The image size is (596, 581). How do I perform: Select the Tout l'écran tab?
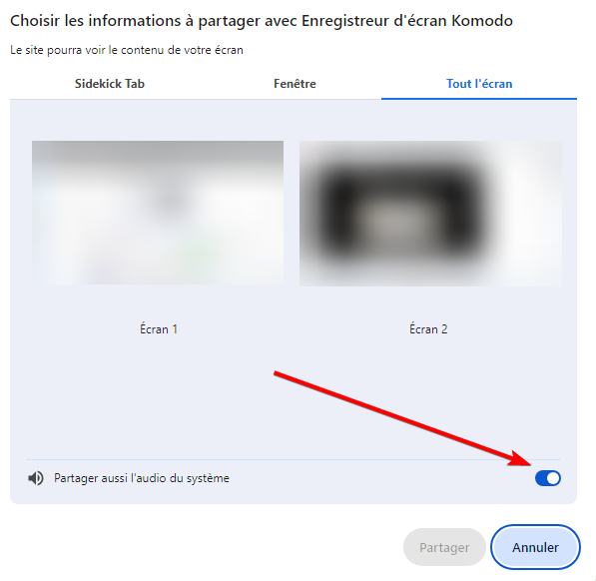pyautogui.click(x=479, y=84)
